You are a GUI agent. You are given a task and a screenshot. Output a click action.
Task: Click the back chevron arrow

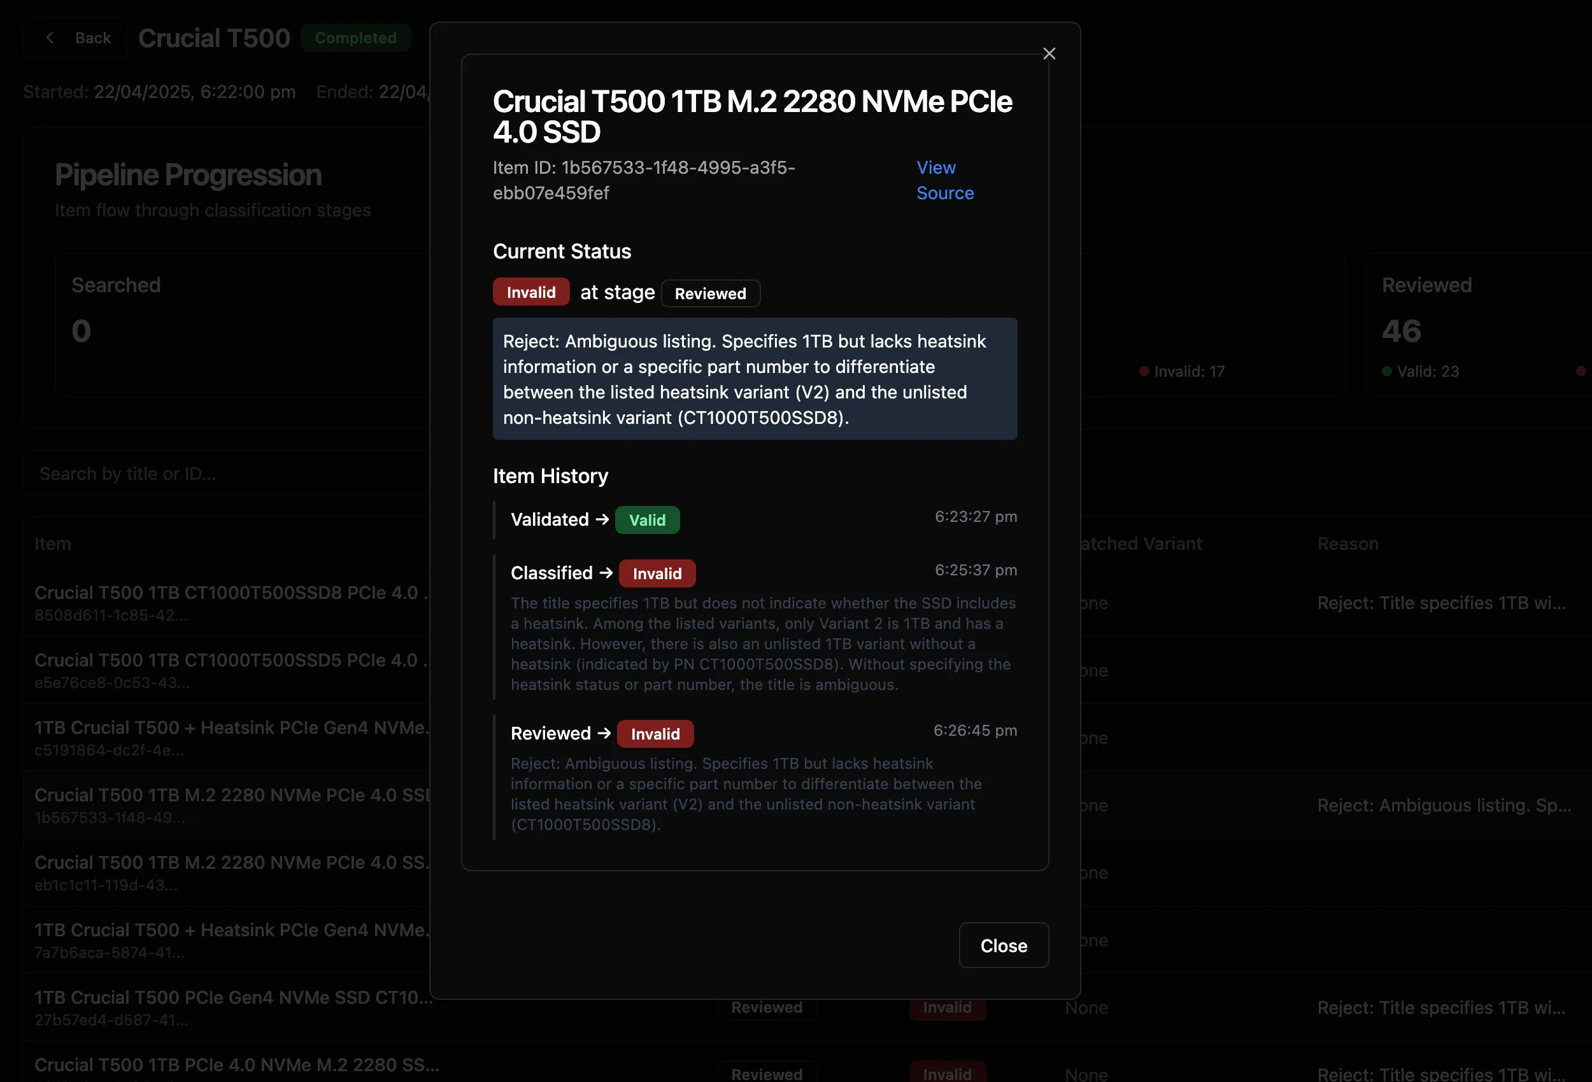[x=50, y=38]
